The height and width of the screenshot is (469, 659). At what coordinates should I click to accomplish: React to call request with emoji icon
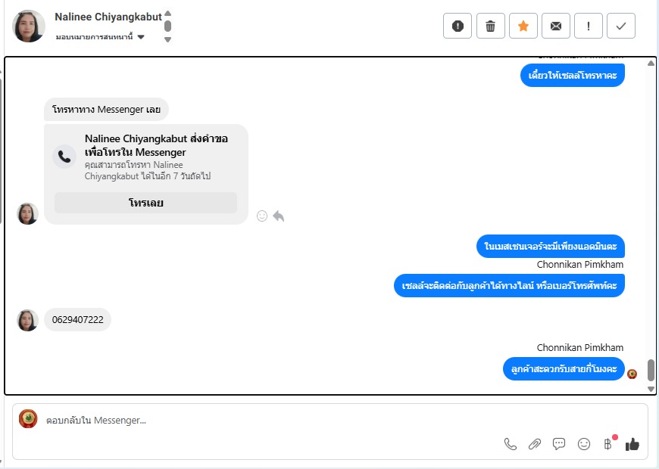(x=262, y=216)
